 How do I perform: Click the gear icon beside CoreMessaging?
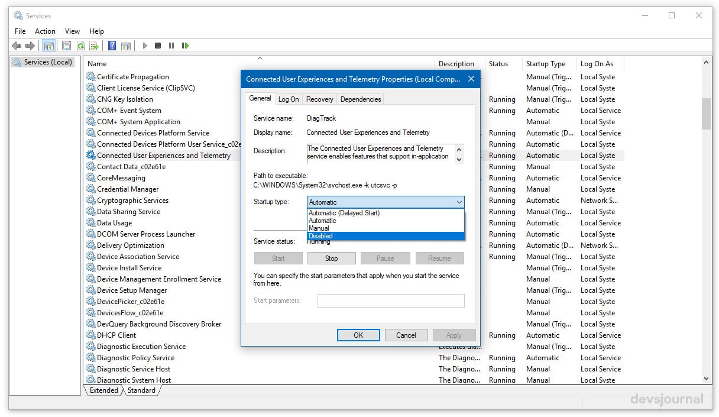[x=90, y=178]
